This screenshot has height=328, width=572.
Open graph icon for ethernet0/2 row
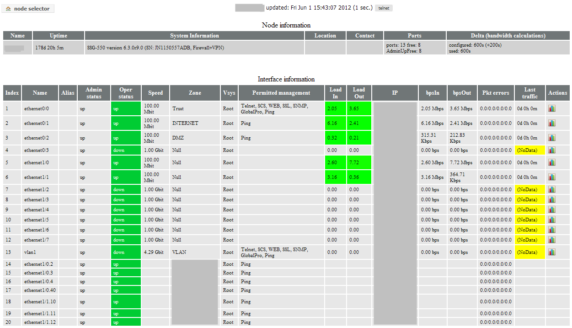[552, 138]
